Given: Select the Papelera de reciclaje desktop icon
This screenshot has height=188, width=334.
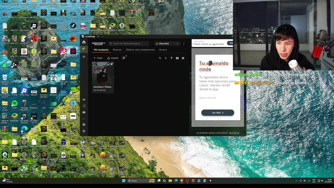Looking at the screenshot, I should pyautogui.click(x=5, y=79).
